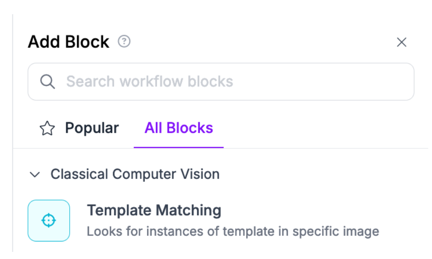
Task: Click empty space right of Template Matching title
Action: (x=313, y=210)
